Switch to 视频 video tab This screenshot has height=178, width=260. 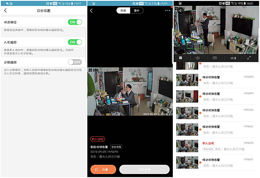point(123,10)
